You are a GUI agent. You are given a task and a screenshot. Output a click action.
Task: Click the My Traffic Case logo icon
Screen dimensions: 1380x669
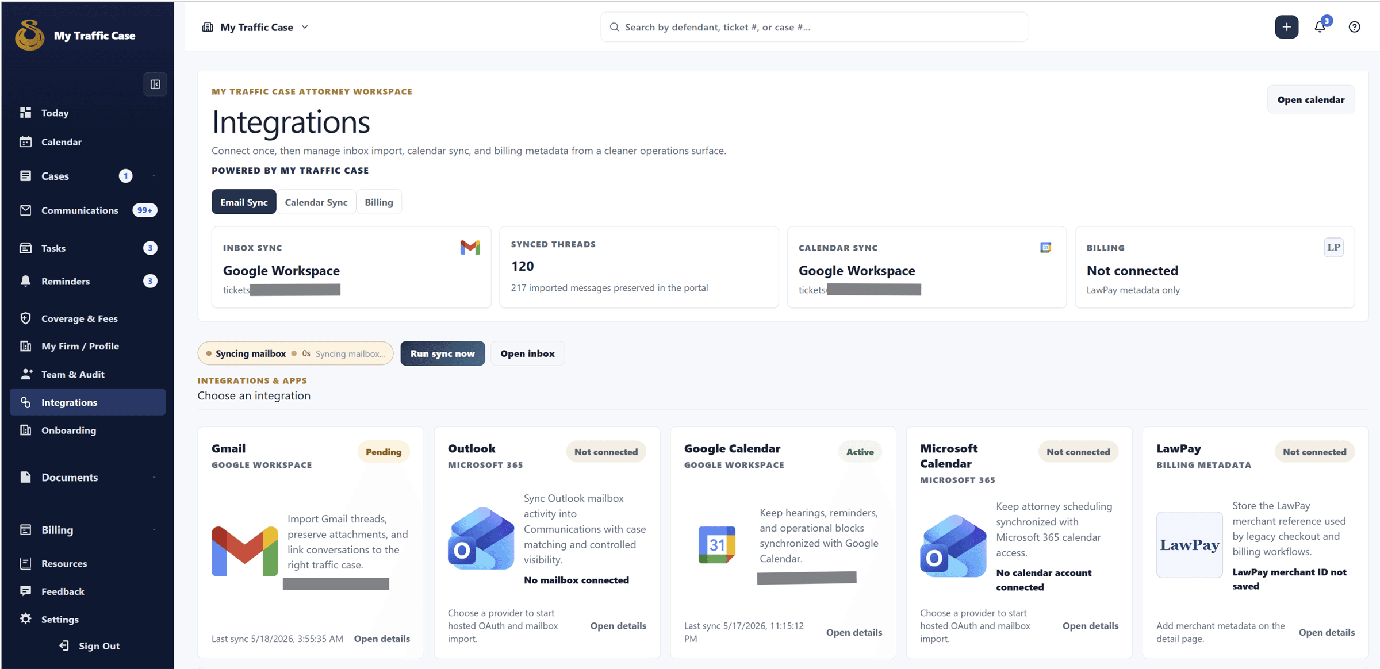29,35
